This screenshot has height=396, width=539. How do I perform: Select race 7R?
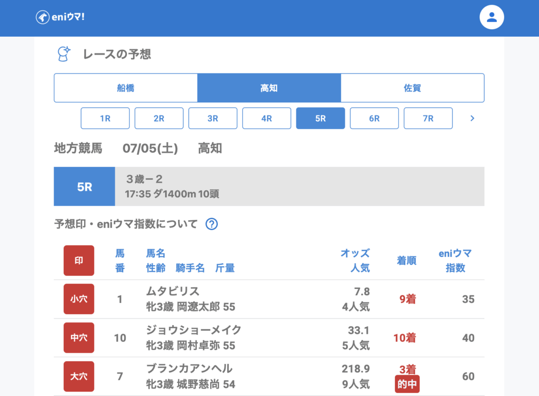[428, 119]
